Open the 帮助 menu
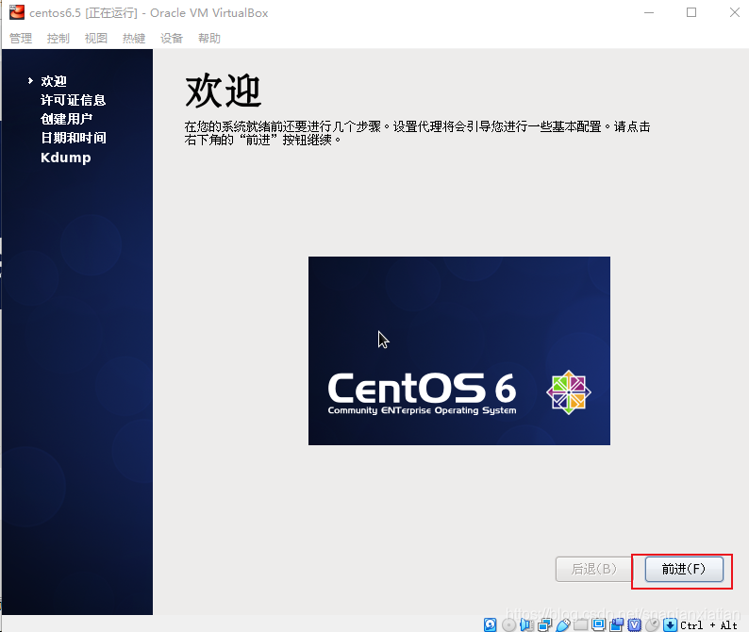This screenshot has height=632, width=749. (209, 39)
